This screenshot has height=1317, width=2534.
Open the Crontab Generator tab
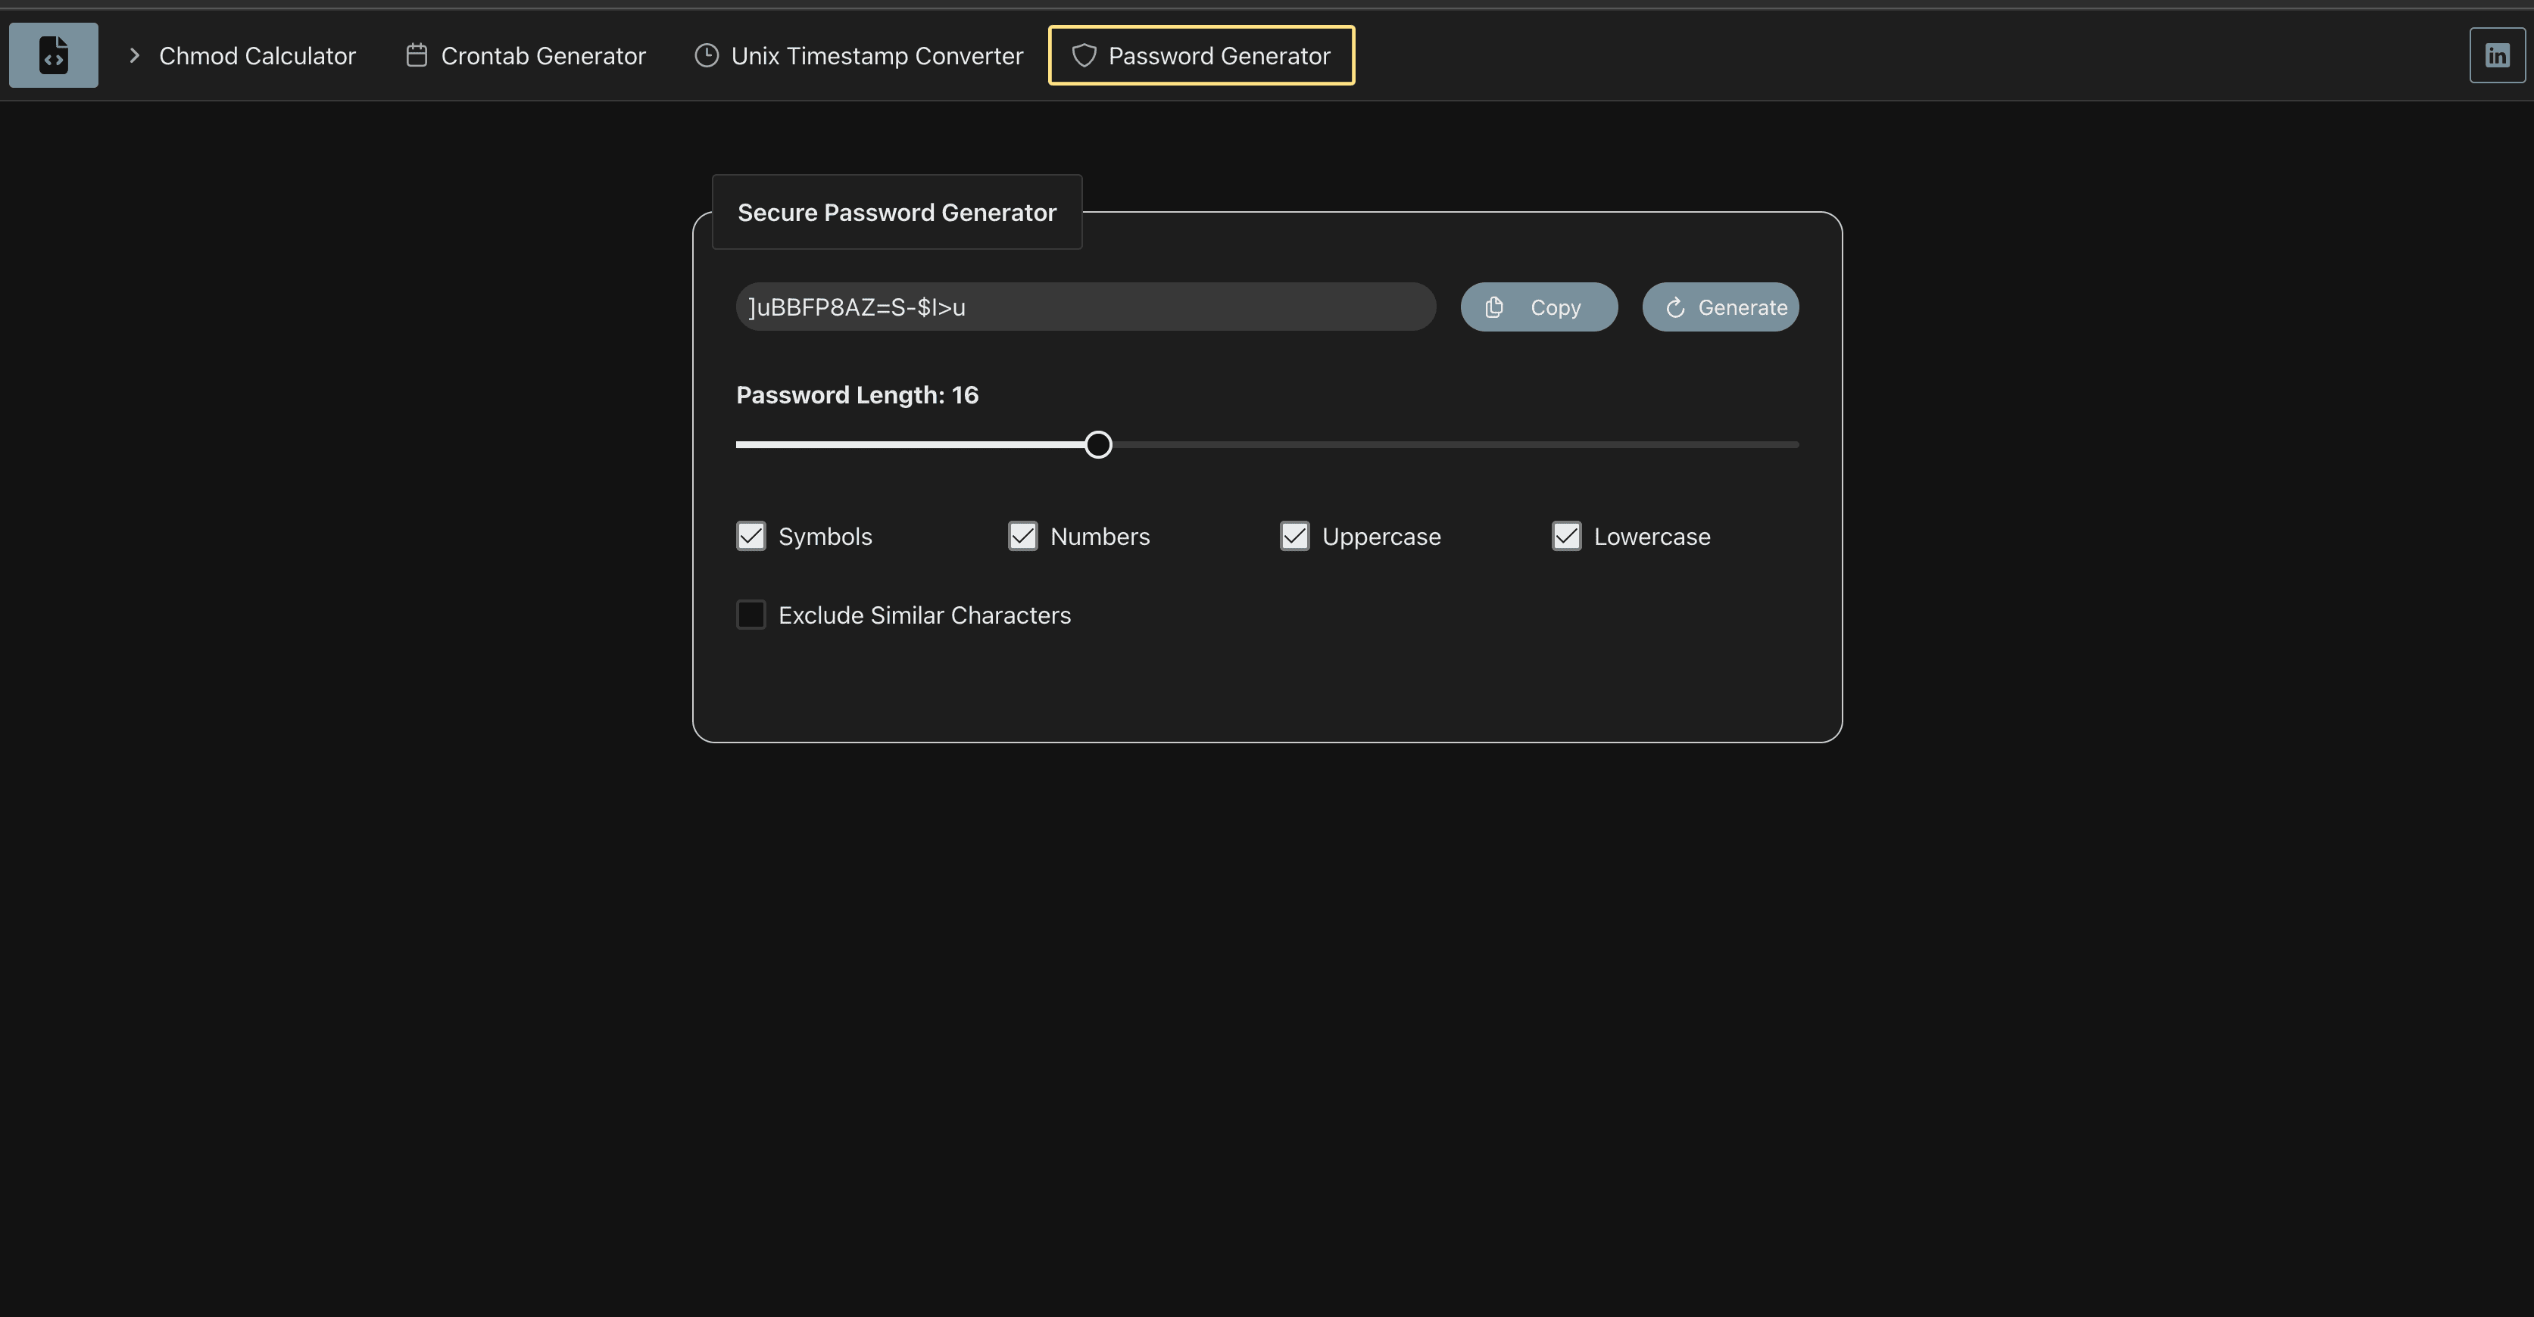(x=544, y=55)
